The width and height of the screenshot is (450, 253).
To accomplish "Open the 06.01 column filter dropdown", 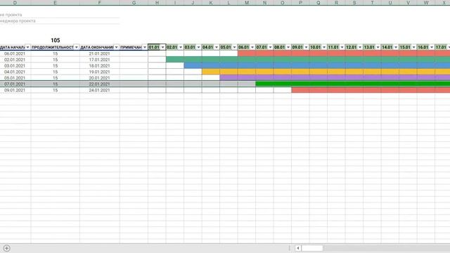I will pos(252,47).
